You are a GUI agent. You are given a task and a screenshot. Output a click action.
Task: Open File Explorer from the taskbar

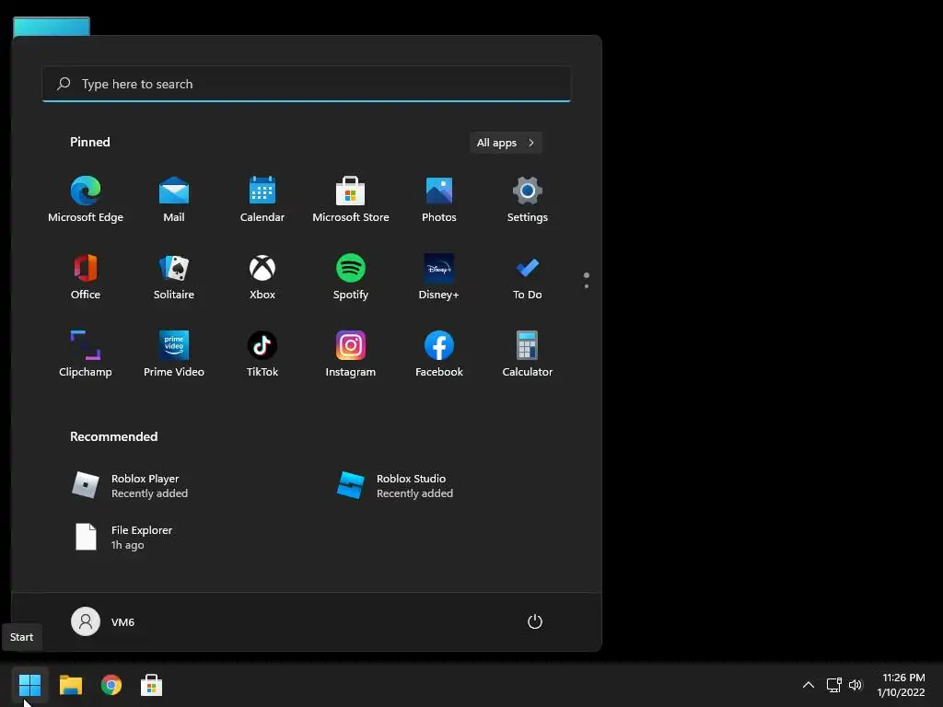(x=71, y=685)
